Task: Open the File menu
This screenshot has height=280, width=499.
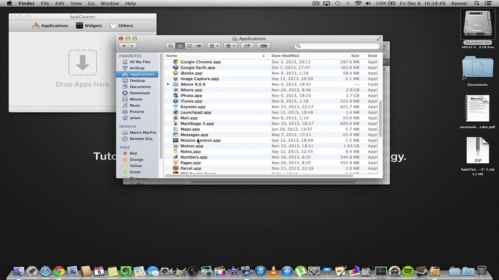Action: coord(45,3)
